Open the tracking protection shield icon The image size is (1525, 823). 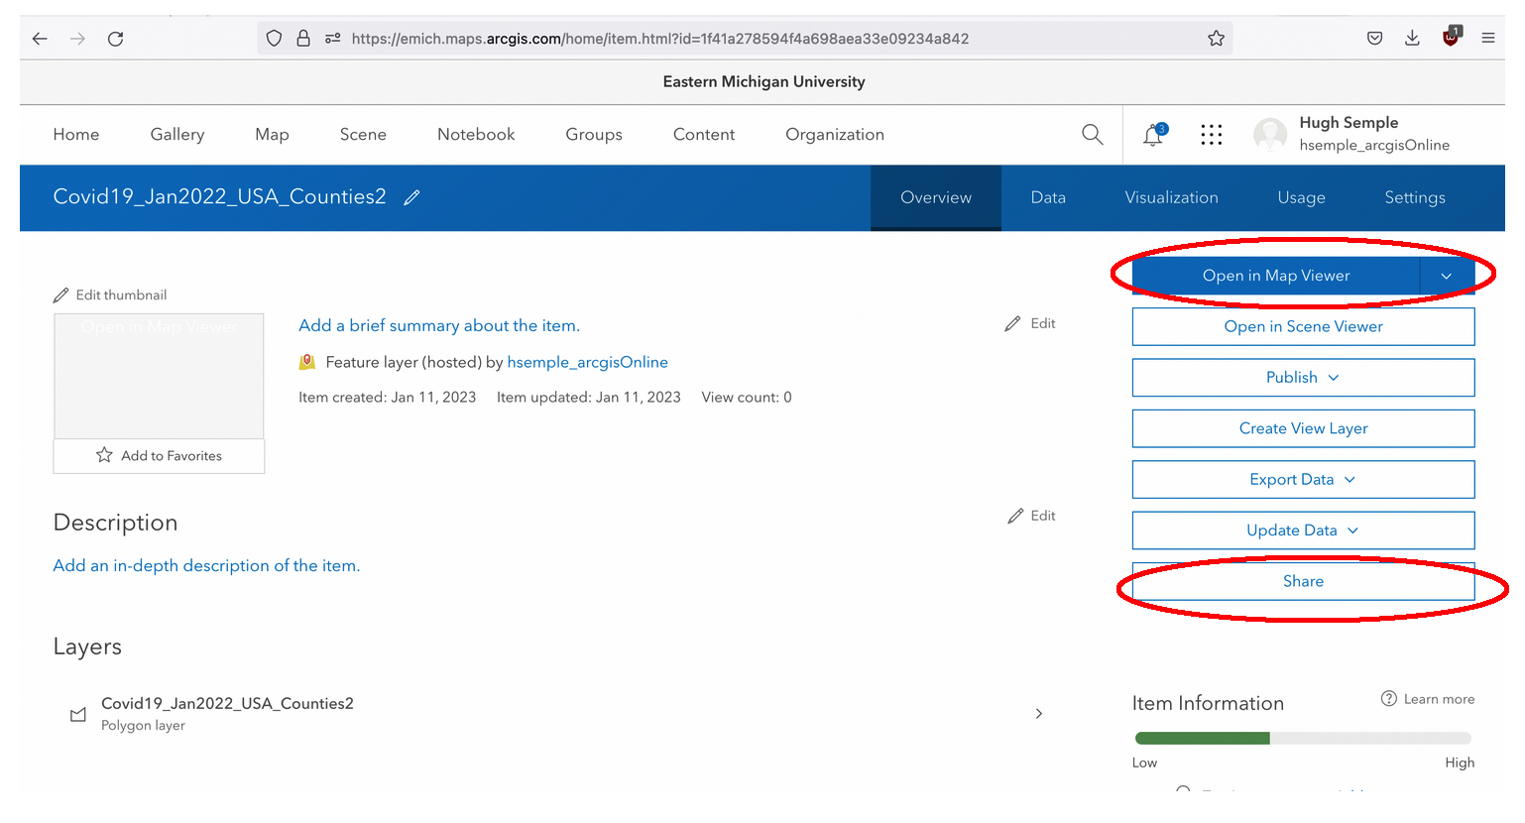(275, 39)
